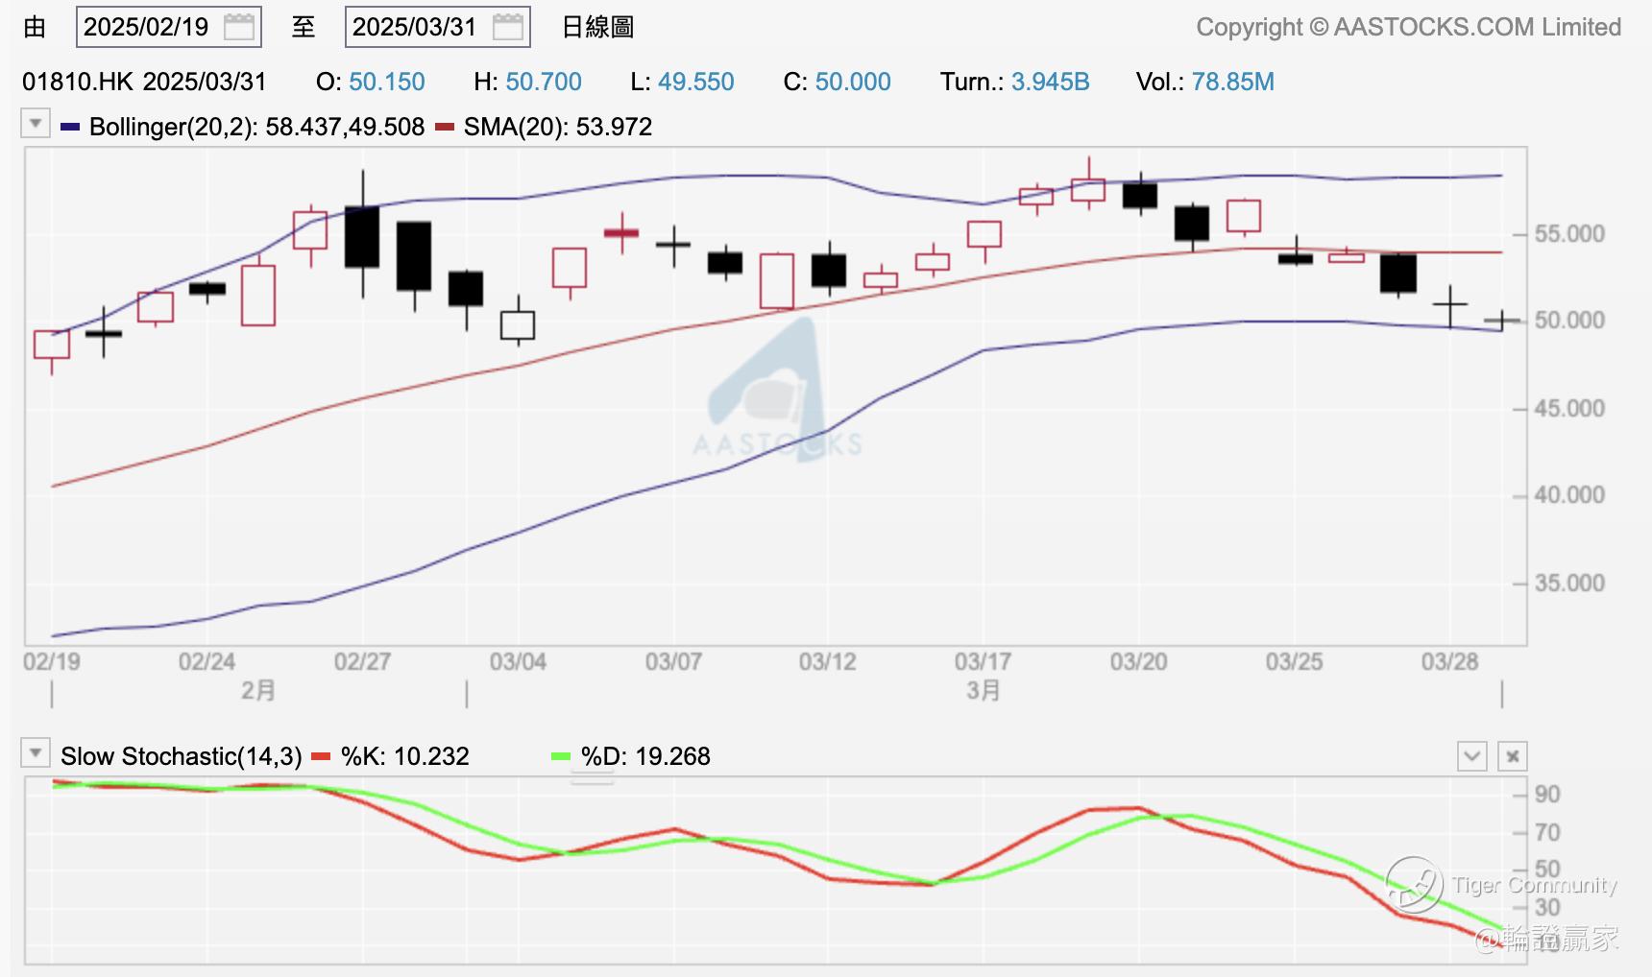Collapse the Slow Stochastic panel with chevron
The width and height of the screenshot is (1652, 977).
(x=1472, y=756)
